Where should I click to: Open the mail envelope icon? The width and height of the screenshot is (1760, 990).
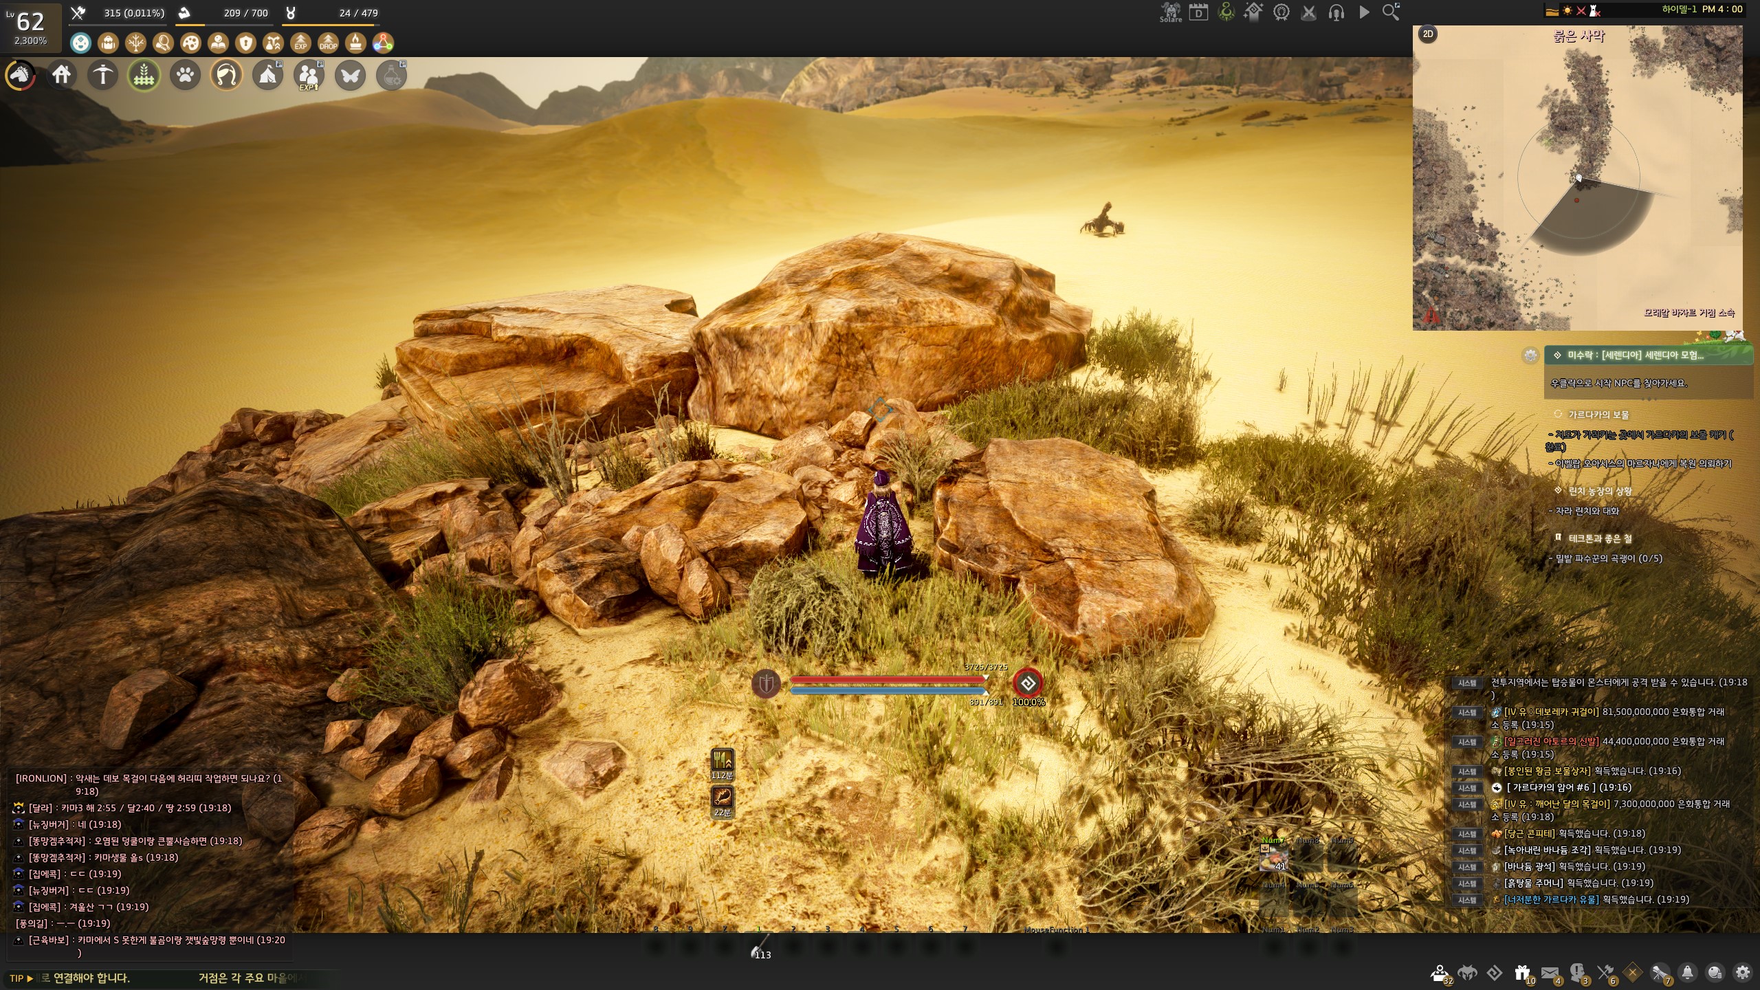click(1550, 973)
